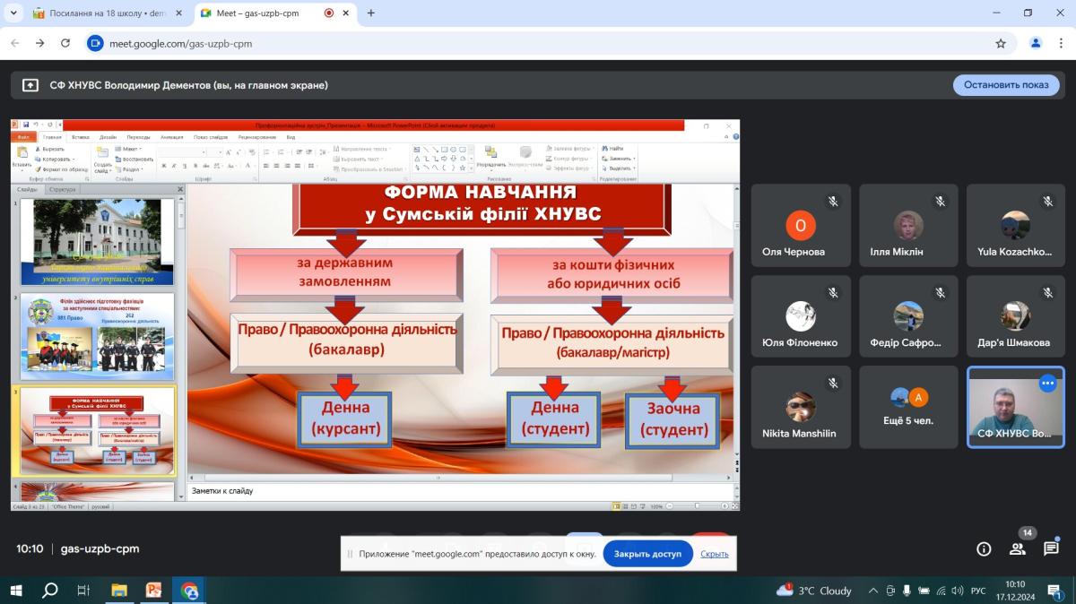Bookmark this page with the star icon
Image resolution: width=1076 pixels, height=604 pixels.
[x=1001, y=43]
